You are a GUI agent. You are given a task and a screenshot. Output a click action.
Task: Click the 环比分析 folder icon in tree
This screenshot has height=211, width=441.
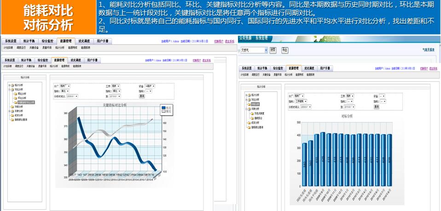pyautogui.click(x=15, y=97)
